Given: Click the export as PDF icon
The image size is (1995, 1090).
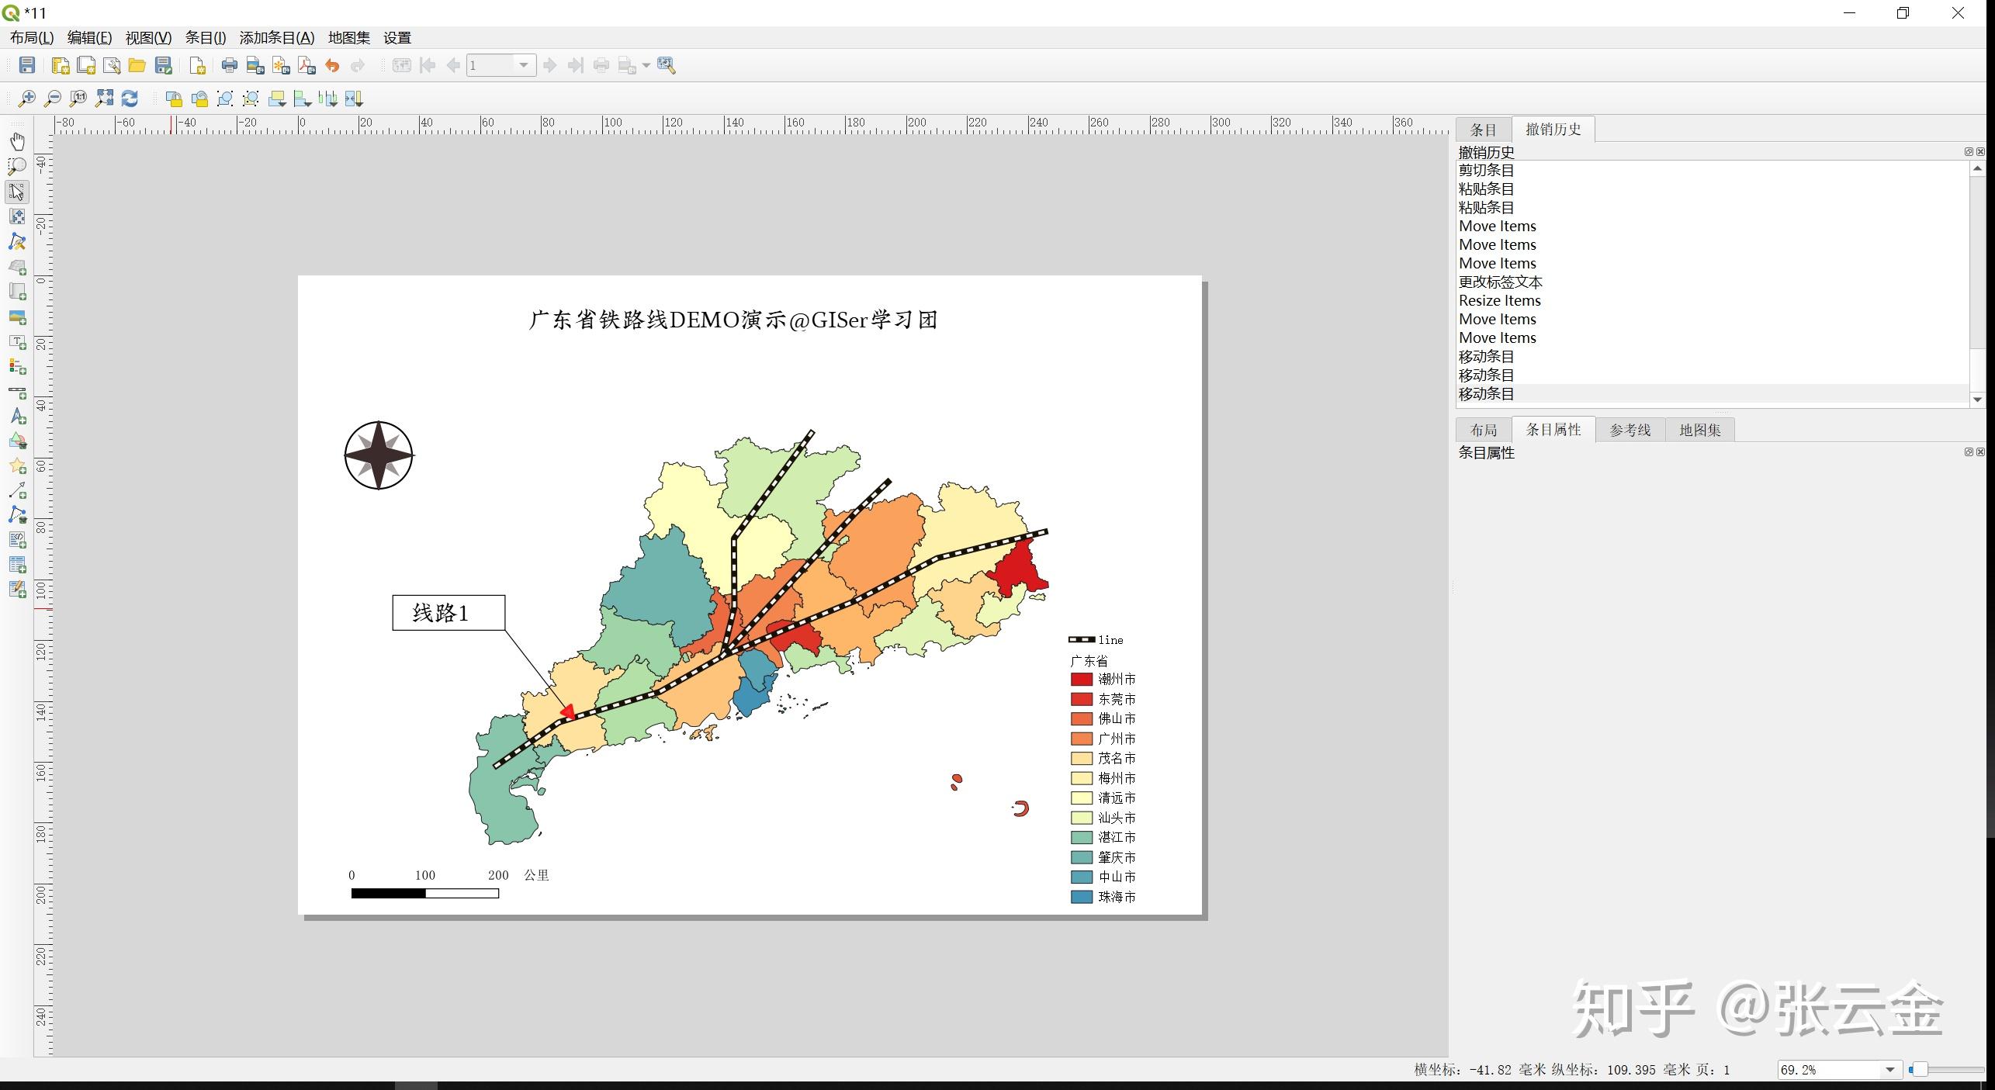Looking at the screenshot, I should click(x=307, y=65).
